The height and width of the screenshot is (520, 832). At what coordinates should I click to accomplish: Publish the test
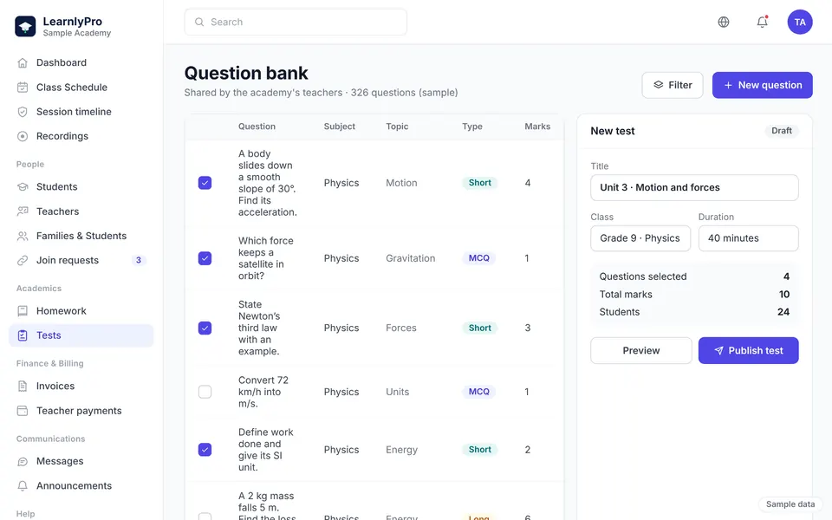[x=748, y=350]
